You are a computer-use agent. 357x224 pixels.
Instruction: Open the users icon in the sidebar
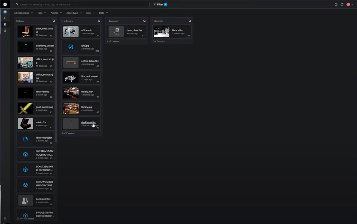(x=5, y=31)
